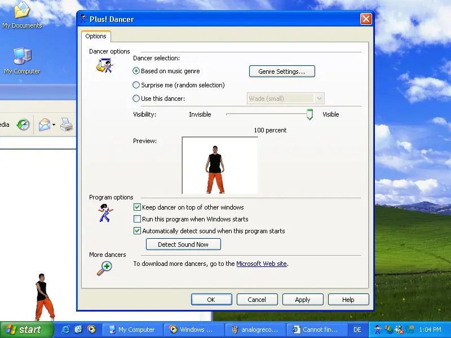The image size is (451, 338).
Task: Follow the Microsoft Web site link
Action: pos(261,264)
